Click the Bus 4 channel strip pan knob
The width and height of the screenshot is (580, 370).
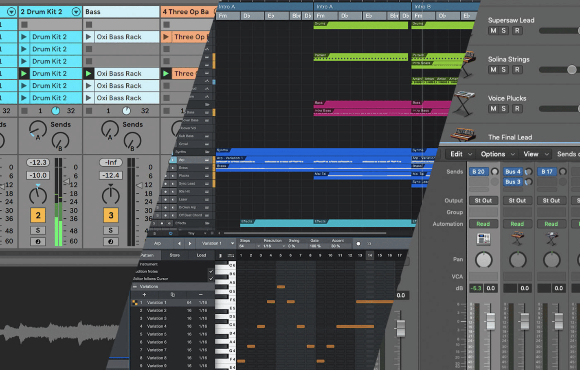point(518,259)
